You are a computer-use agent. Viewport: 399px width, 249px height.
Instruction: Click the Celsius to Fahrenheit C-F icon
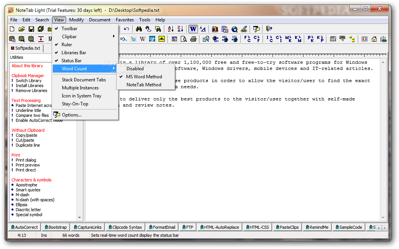point(257,39)
